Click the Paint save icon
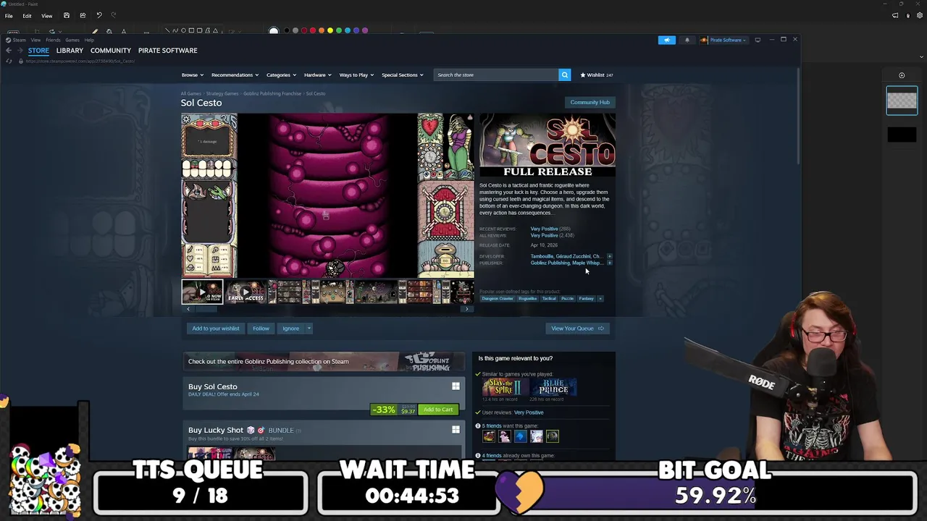The image size is (927, 521). pos(66,15)
